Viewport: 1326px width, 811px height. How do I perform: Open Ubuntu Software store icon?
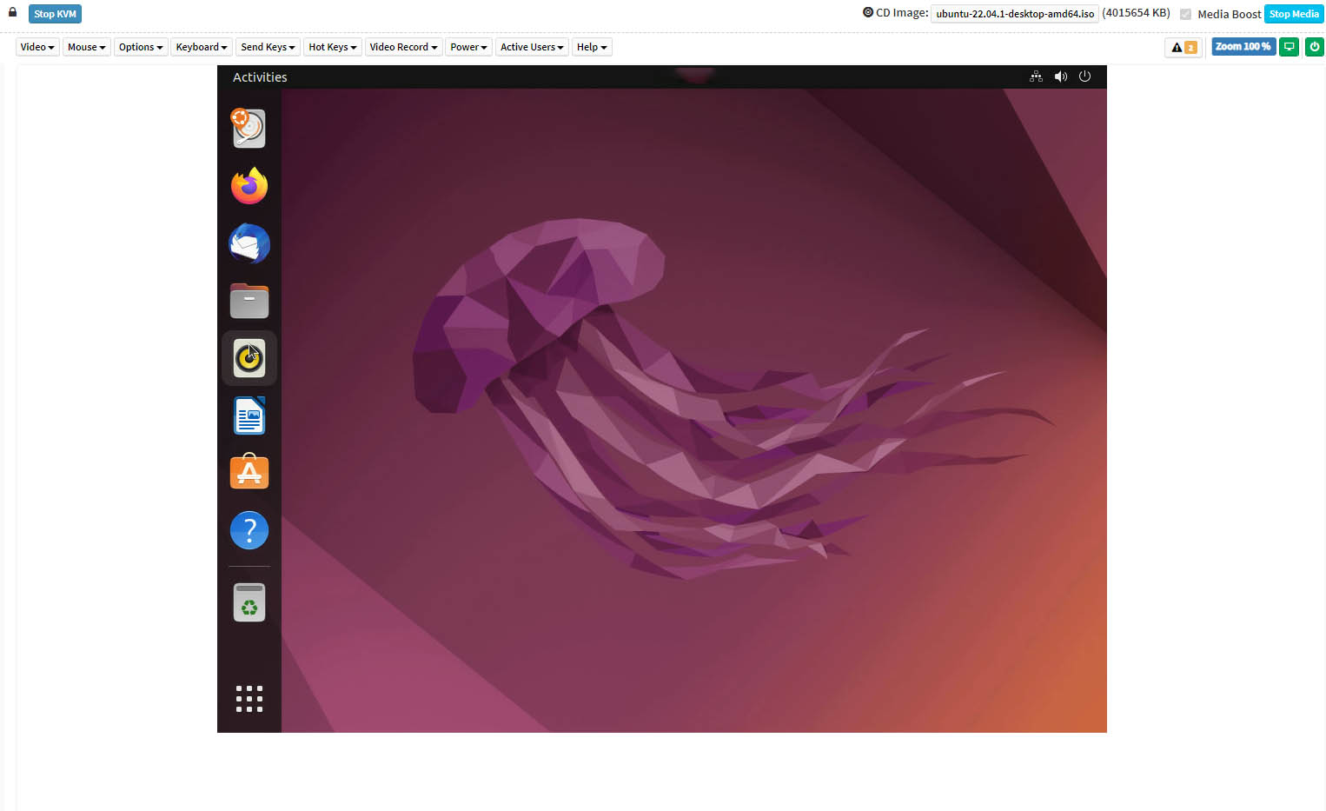tap(249, 473)
